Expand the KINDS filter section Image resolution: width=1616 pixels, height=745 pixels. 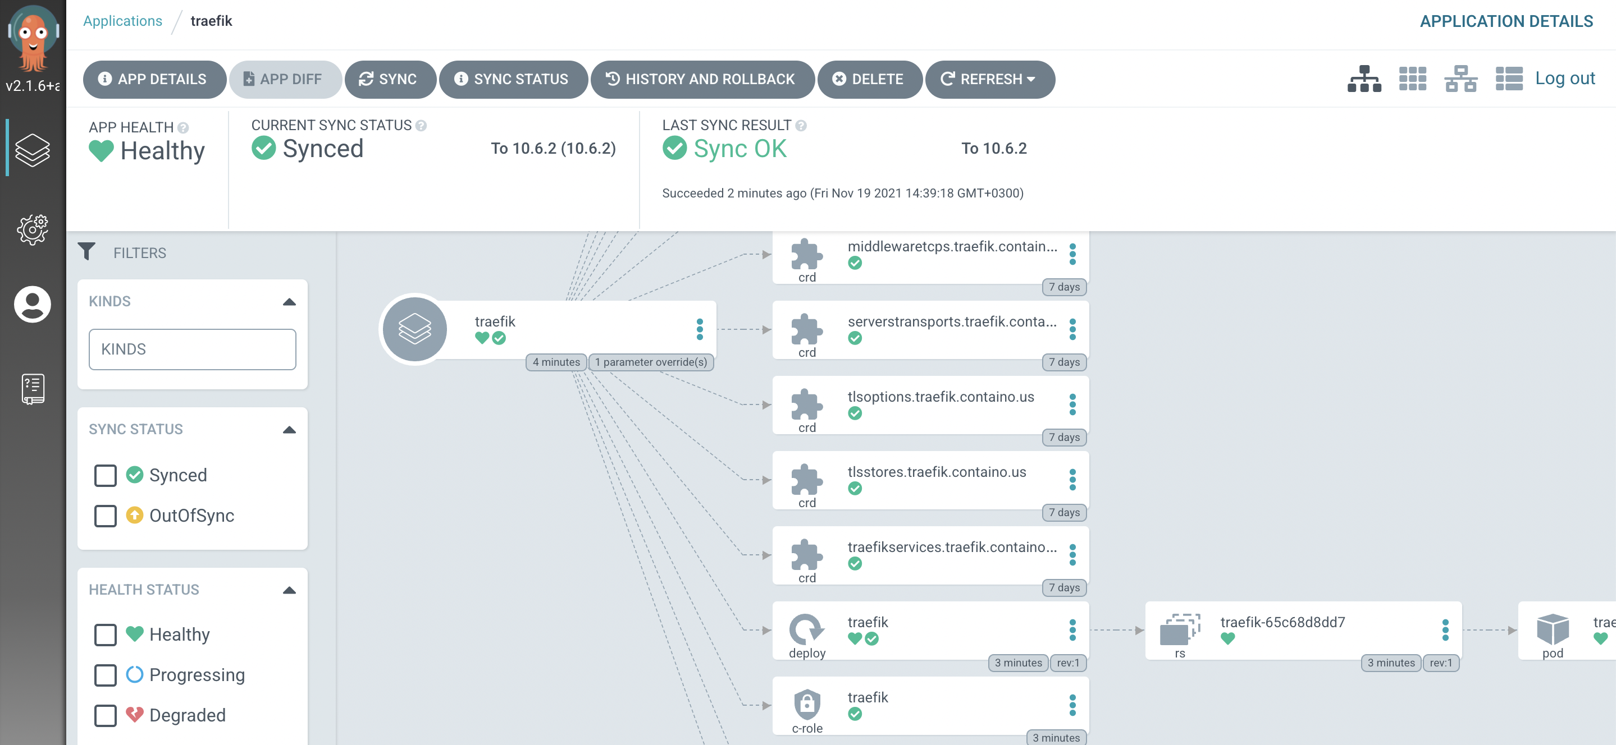point(290,301)
